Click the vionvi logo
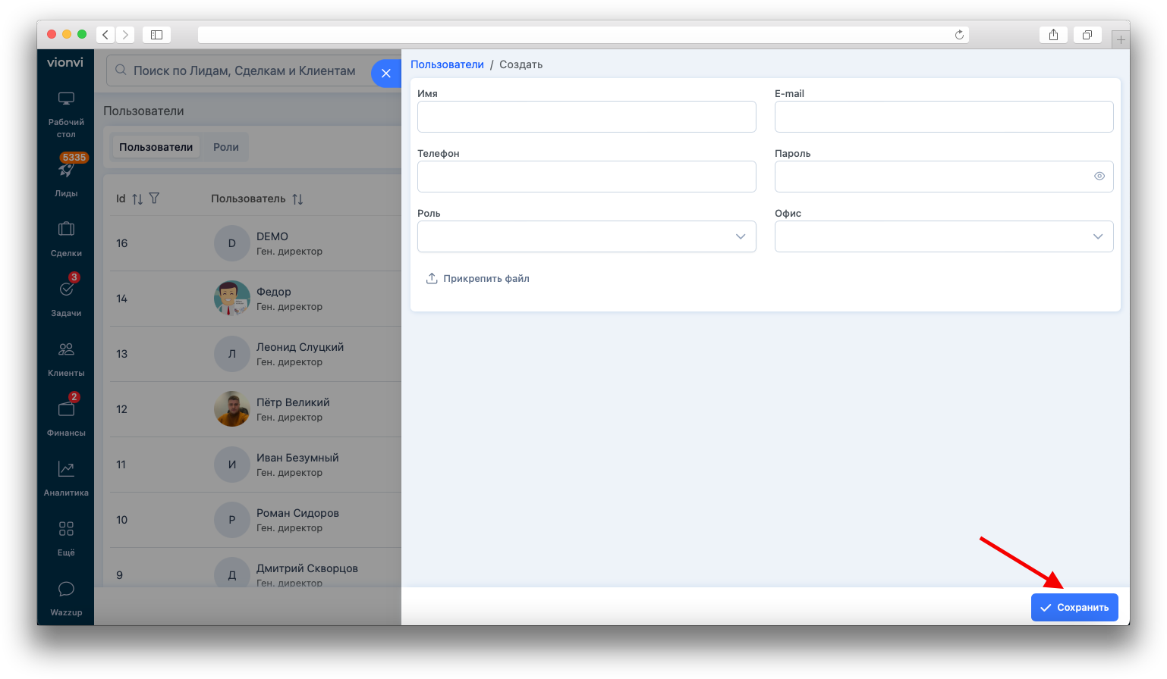 point(65,62)
